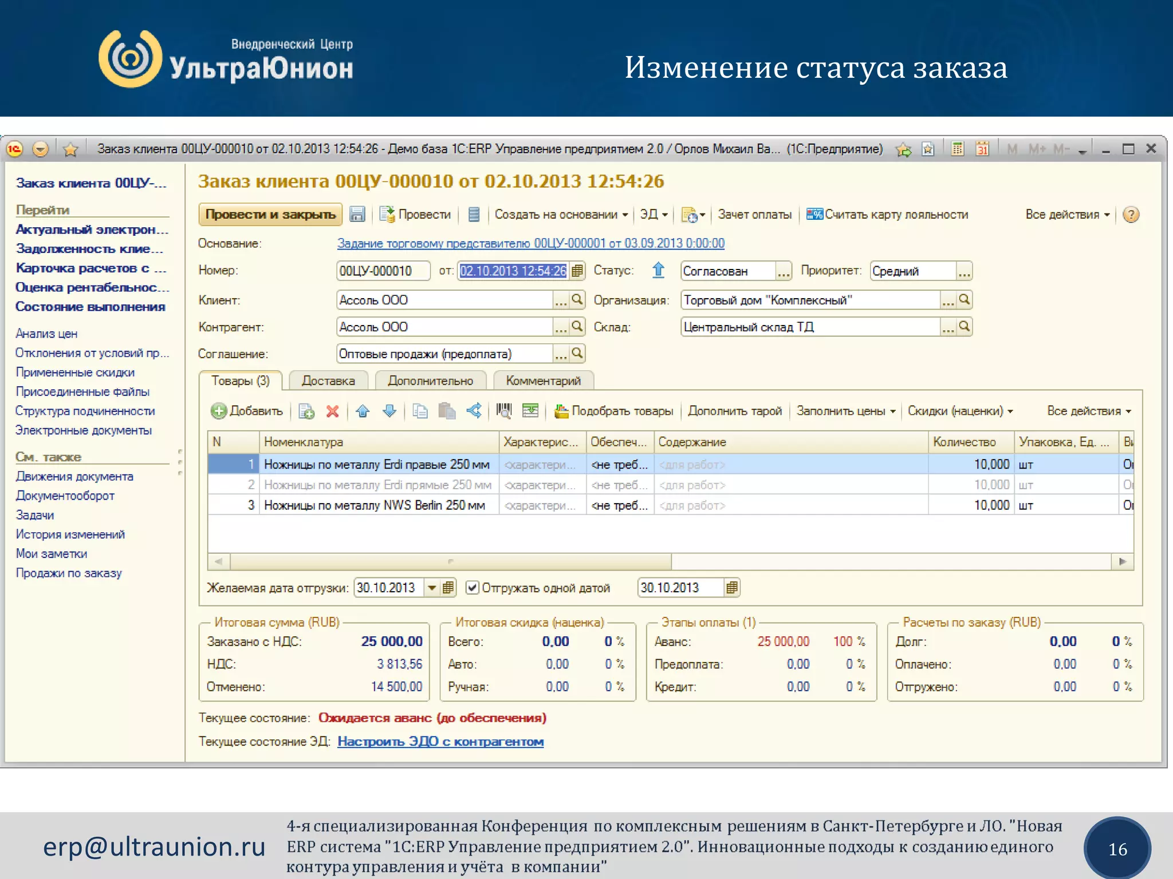Add row by copying icon
Screen dimensions: 1173x879
307,411
